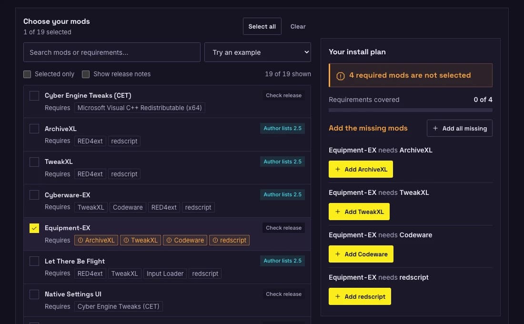
Task: Click Author lists 2.5 badge for TweakXL
Action: coord(282,162)
